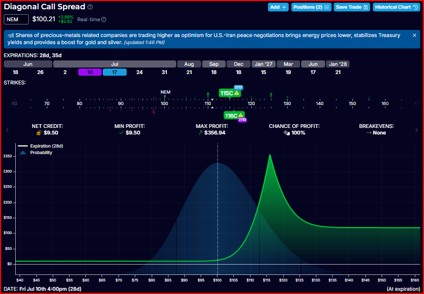Open the Positions (2) list
The height and width of the screenshot is (294, 424).
pos(311,7)
